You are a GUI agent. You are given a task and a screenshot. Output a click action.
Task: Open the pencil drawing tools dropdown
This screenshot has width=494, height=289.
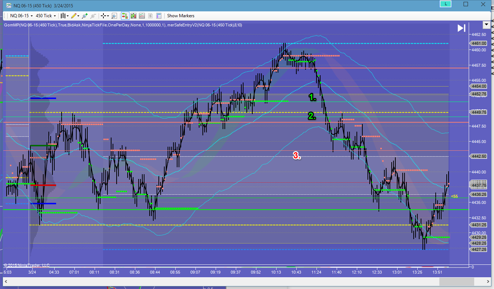[76, 16]
